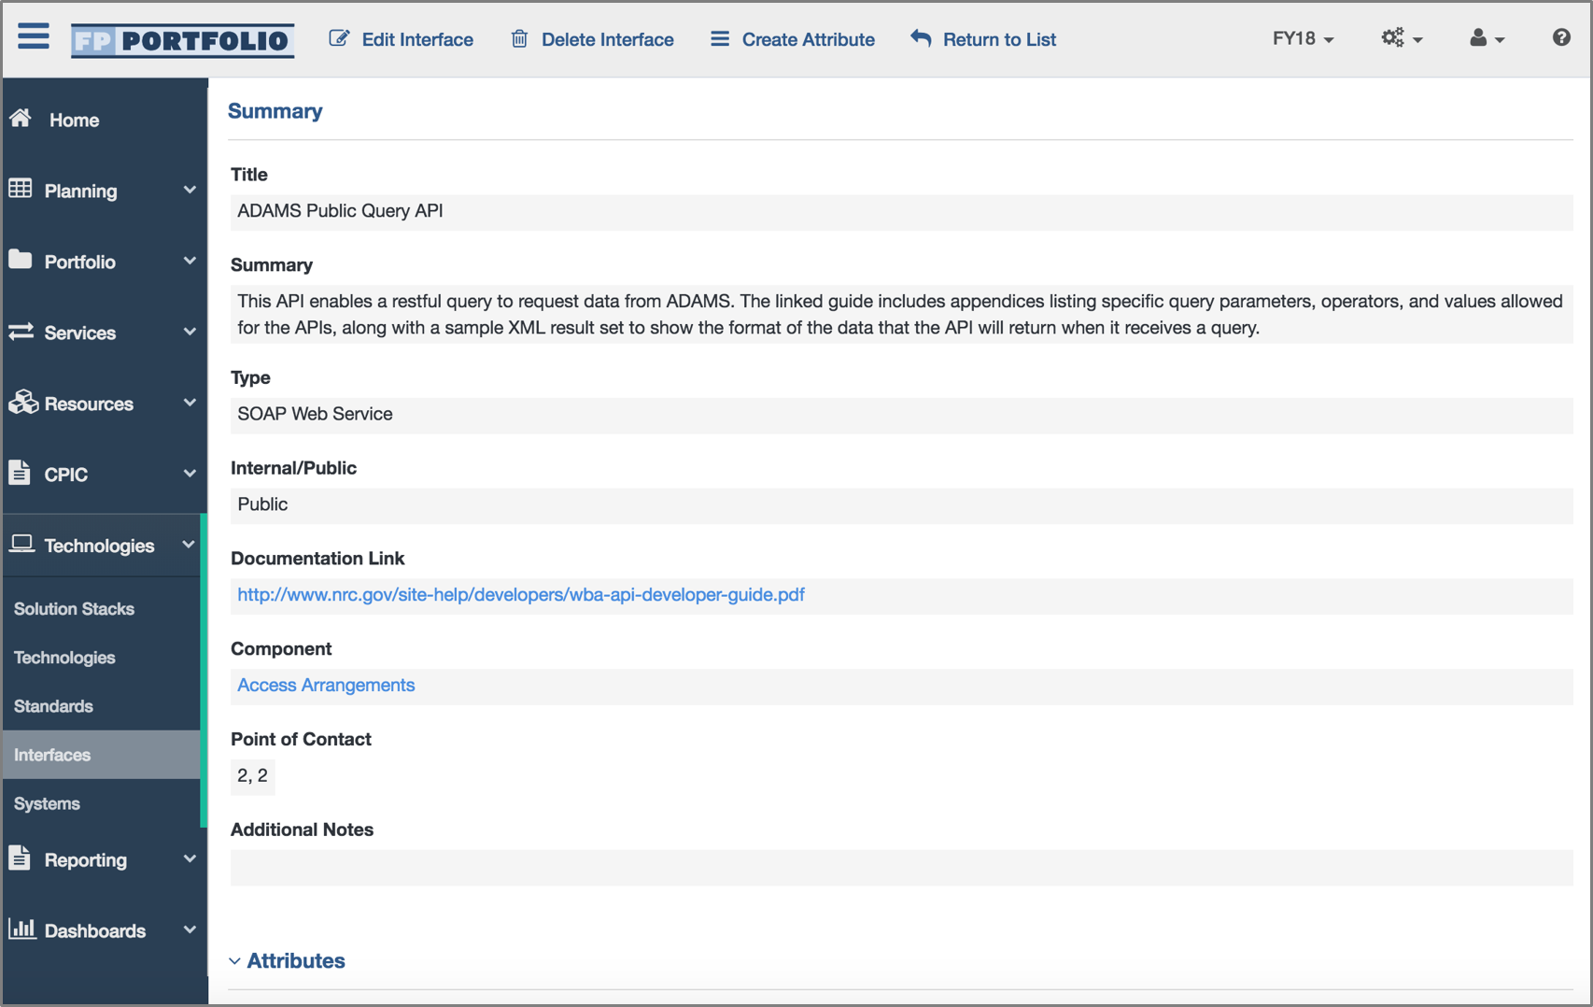Open the user account menu

(1487, 38)
